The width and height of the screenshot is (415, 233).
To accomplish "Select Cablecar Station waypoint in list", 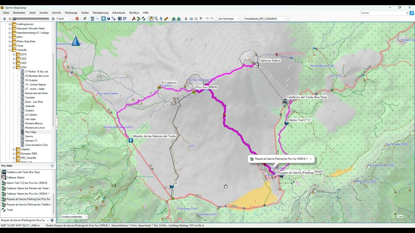I will (16, 178).
